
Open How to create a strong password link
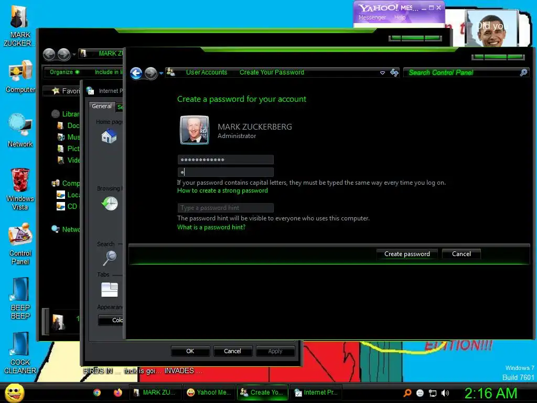pos(222,190)
